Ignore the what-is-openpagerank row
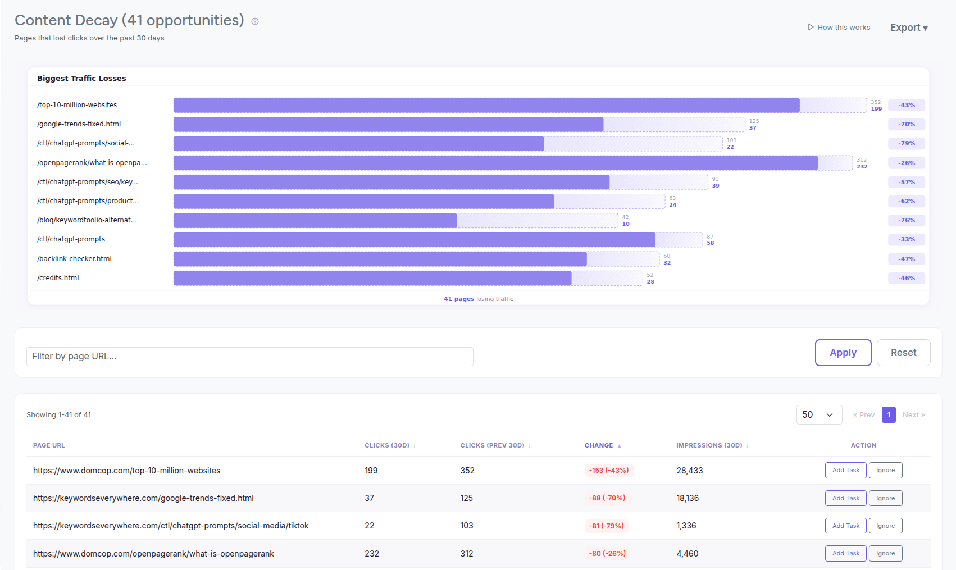956x570 pixels. coord(885,553)
